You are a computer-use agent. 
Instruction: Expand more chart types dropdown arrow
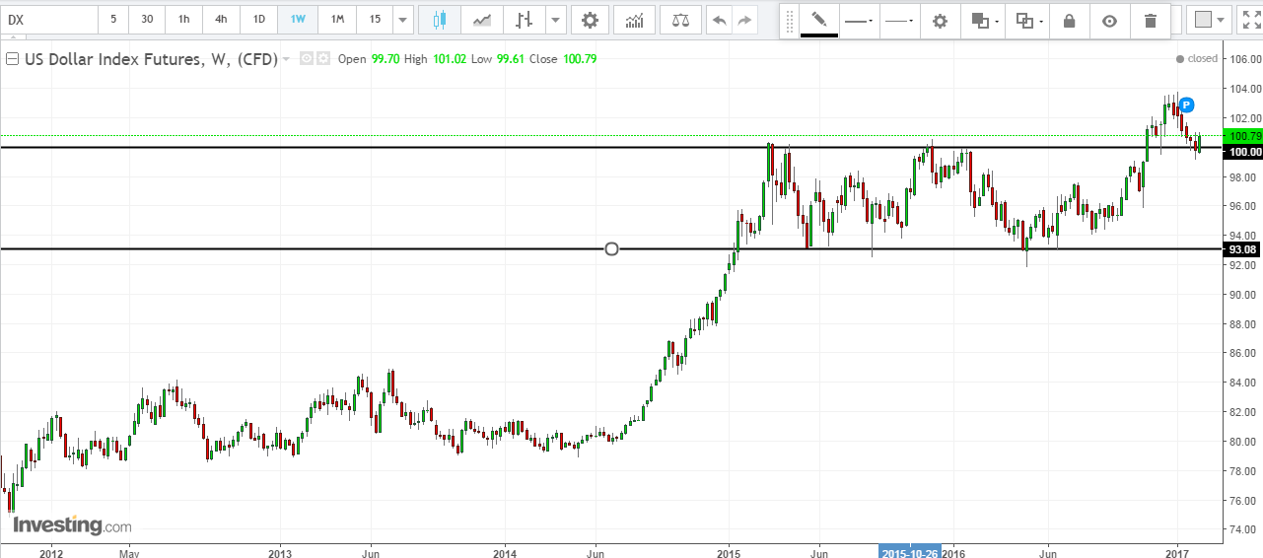(556, 19)
